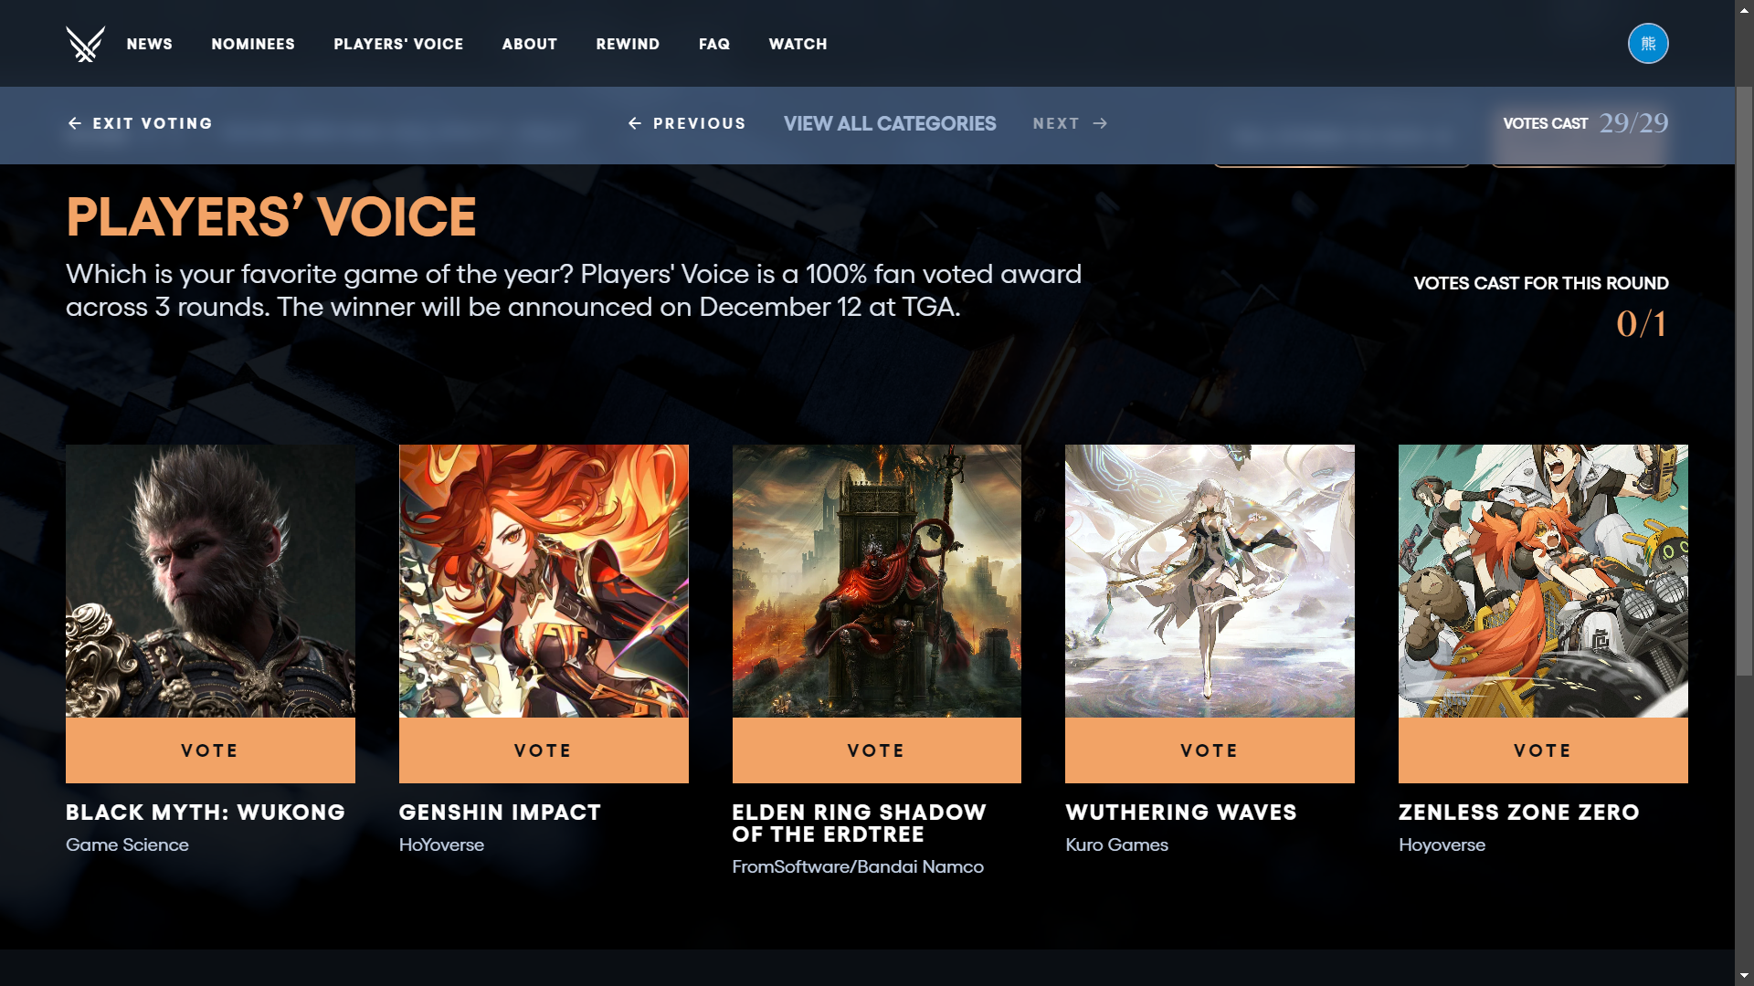Open the FAQ page

click(x=713, y=44)
